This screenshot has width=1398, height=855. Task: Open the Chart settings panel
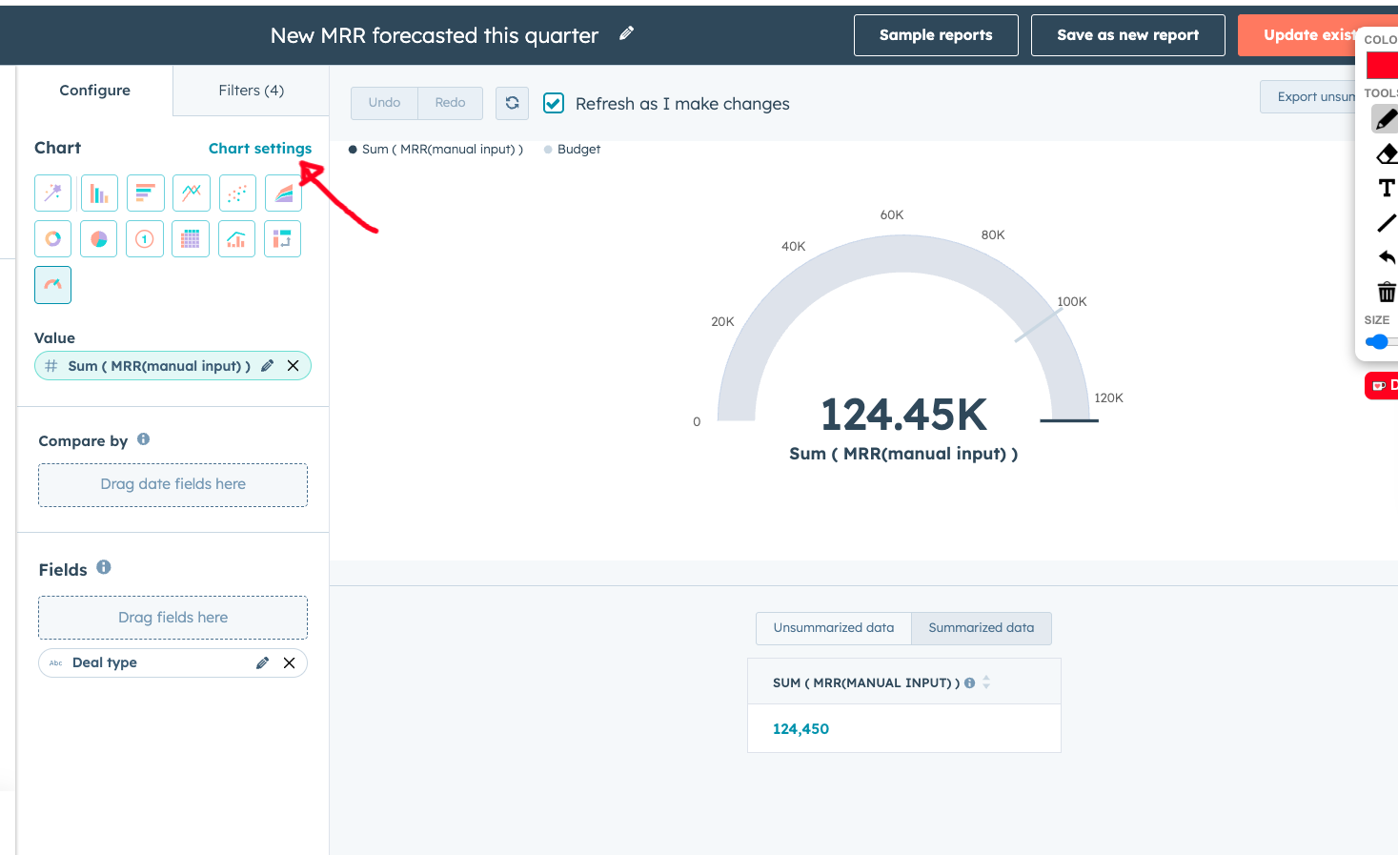(259, 149)
